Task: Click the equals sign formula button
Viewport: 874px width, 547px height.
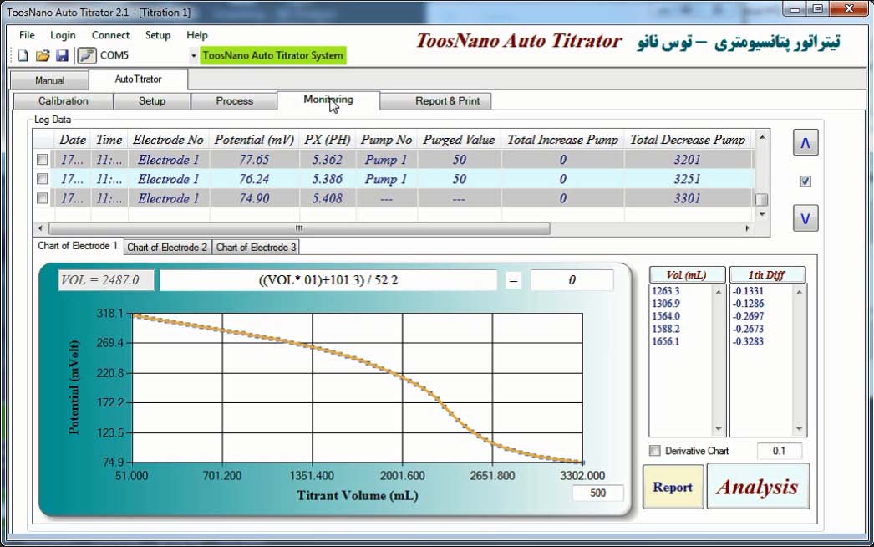Action: click(513, 280)
